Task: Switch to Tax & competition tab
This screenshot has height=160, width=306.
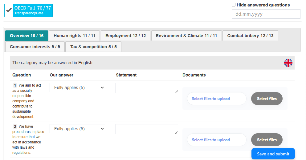Action: (x=93, y=47)
